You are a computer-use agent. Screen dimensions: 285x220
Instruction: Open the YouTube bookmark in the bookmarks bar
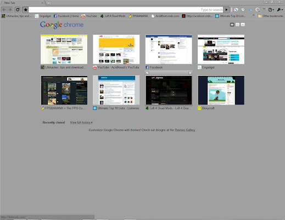[89, 16]
